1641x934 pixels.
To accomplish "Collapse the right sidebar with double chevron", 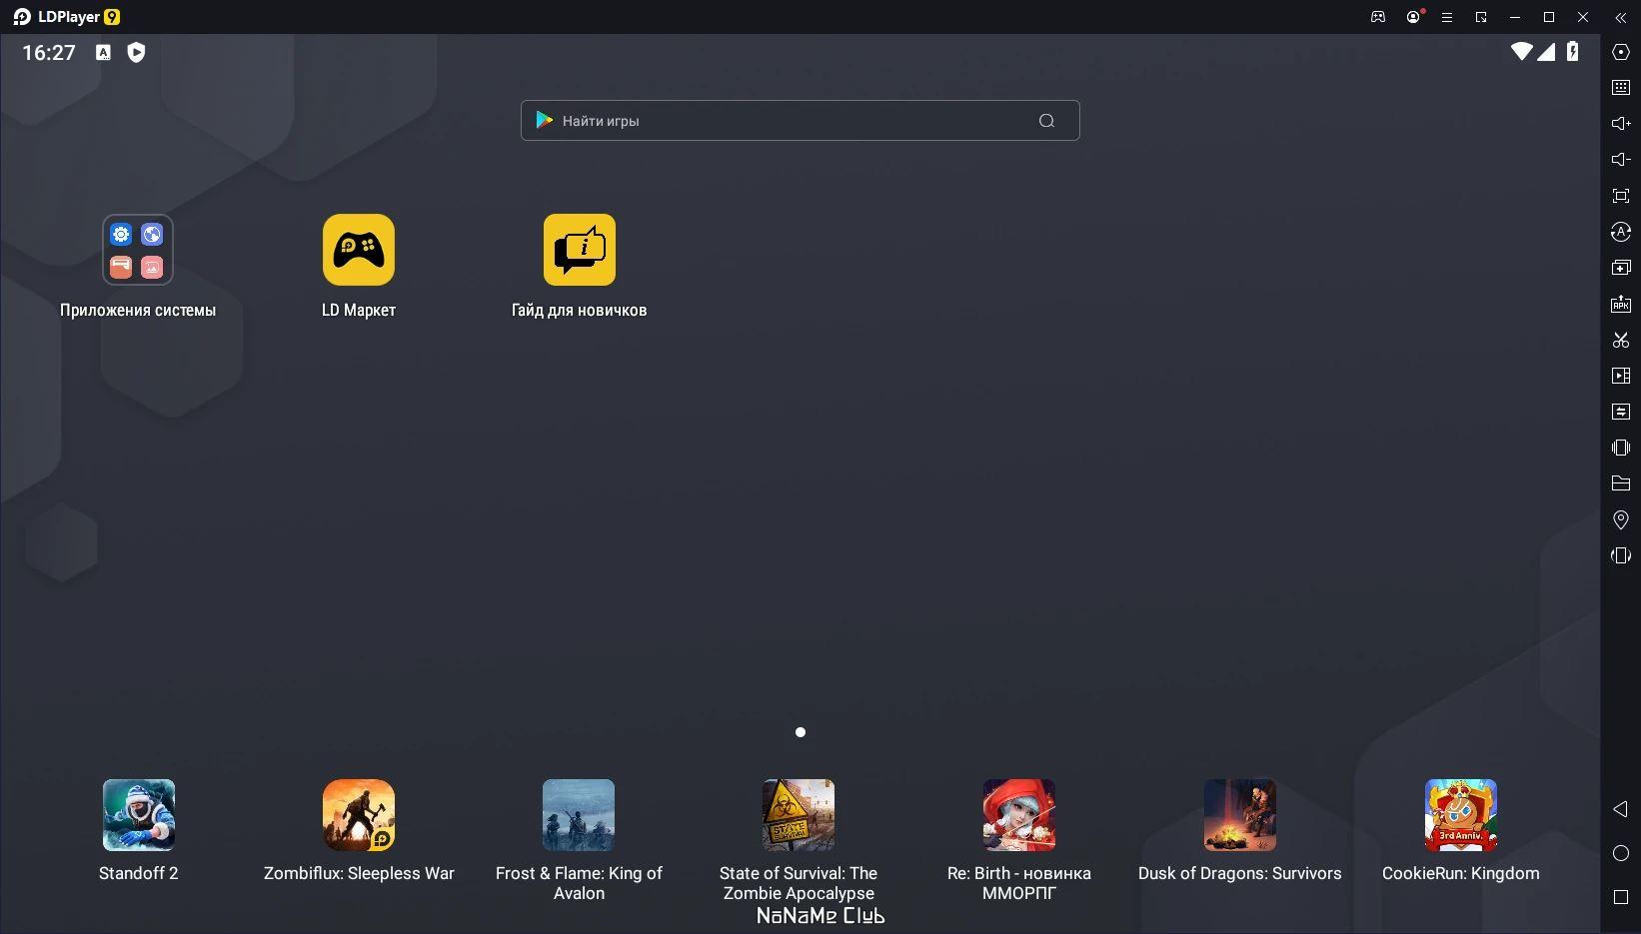I will [1621, 17].
